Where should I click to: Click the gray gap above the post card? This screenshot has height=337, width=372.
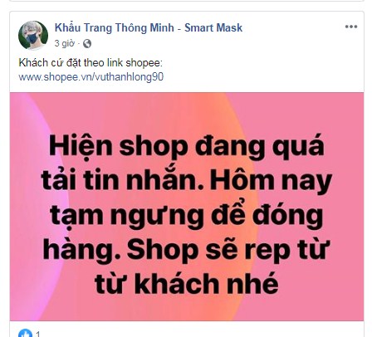pos(186,7)
